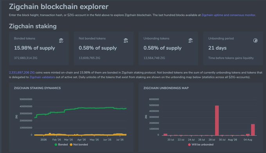
Task: Select the '13,564,748 ZIG' amount
Action: coord(154,58)
